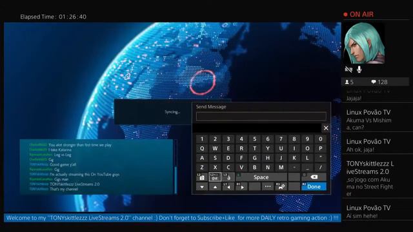Tap the number 1 key
The height and width of the screenshot is (232, 413).
point(202,139)
